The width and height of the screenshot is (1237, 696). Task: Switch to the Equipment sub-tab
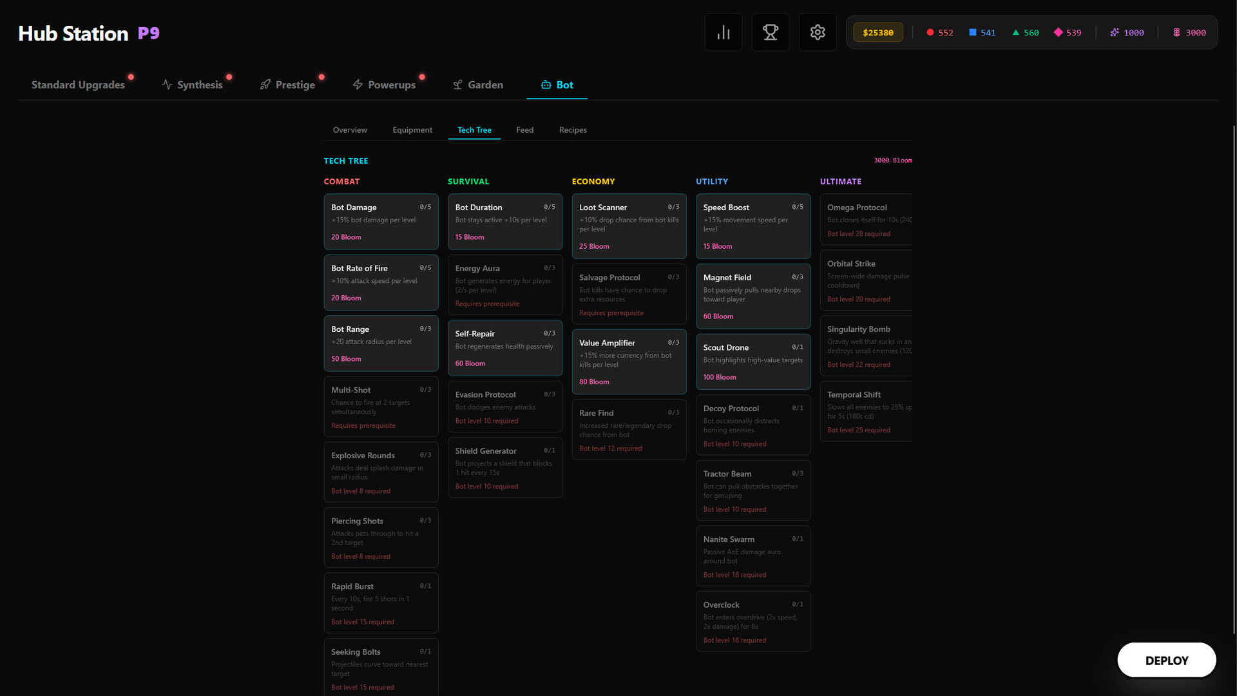(412, 130)
